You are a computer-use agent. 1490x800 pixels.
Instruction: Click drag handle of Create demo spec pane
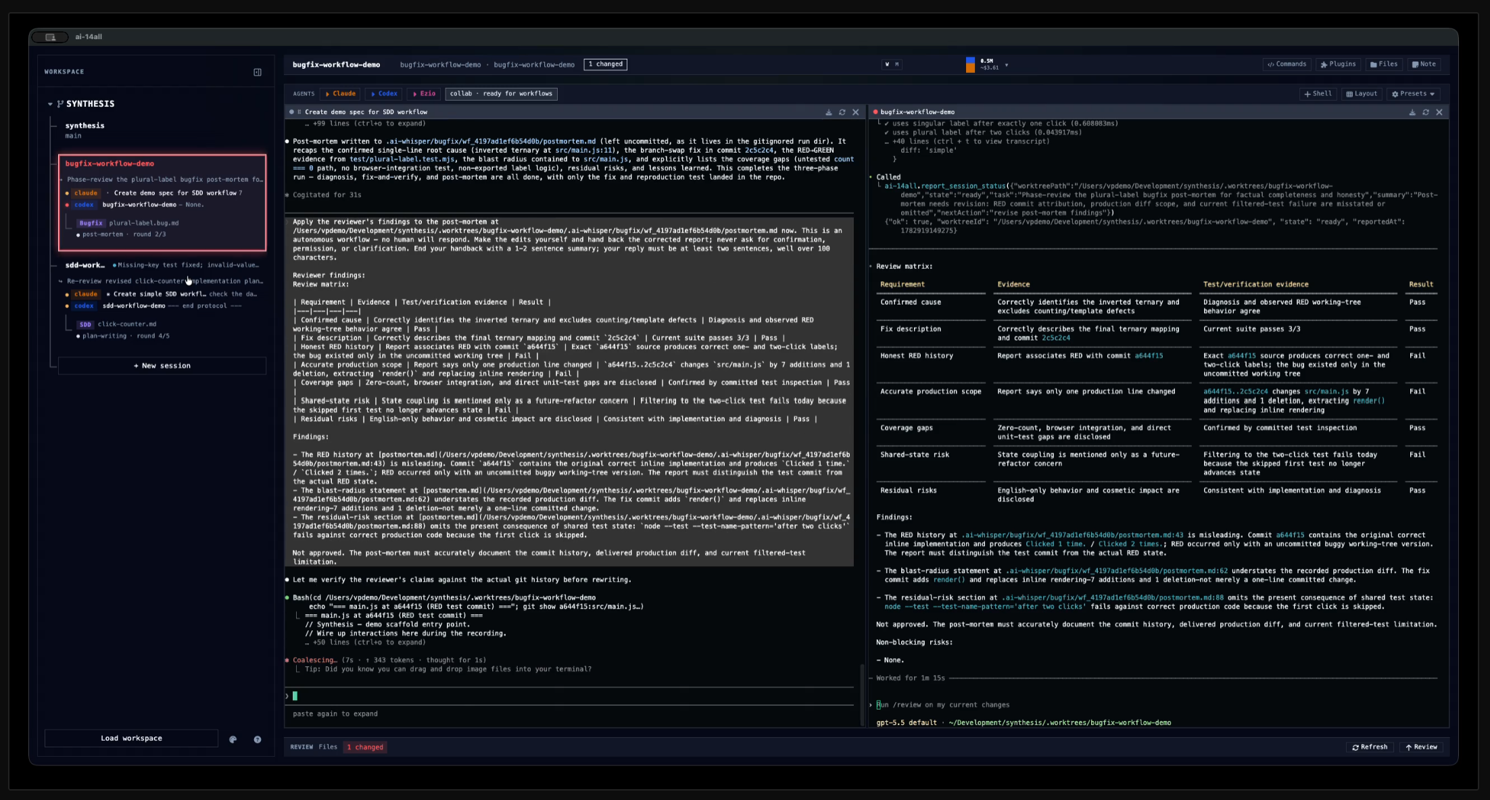[x=299, y=112]
